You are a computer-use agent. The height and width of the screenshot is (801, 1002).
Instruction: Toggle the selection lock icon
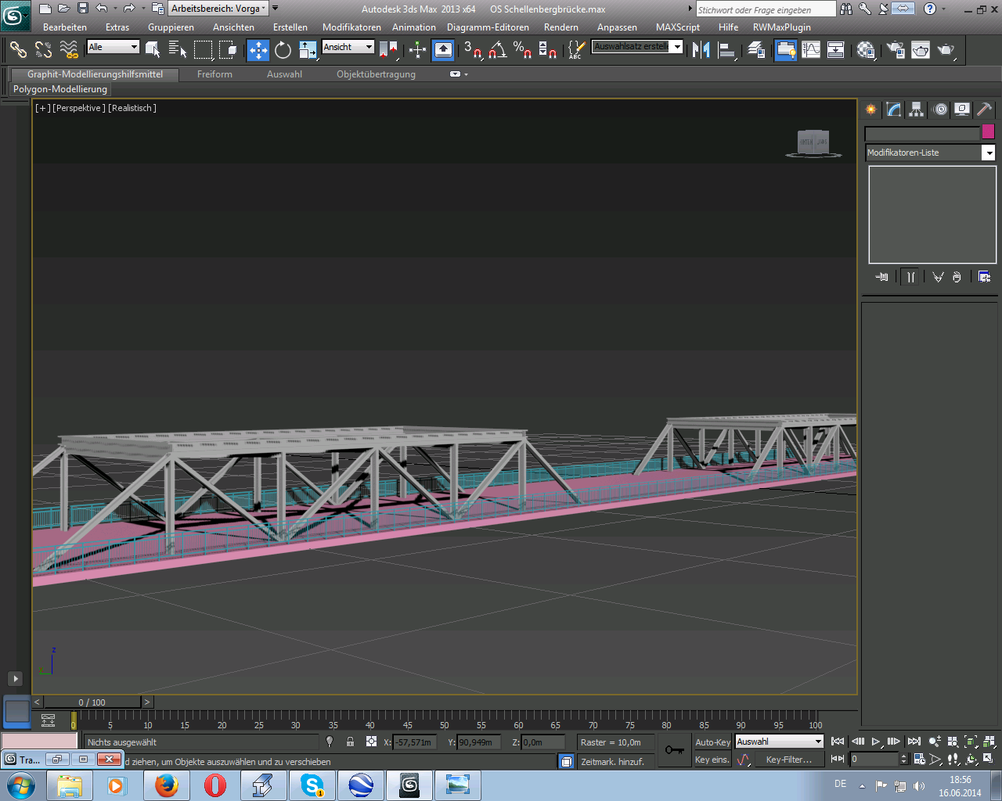pyautogui.click(x=350, y=742)
